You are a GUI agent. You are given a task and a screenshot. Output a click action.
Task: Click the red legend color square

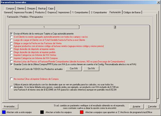pyautogui.click(x=82, y=112)
